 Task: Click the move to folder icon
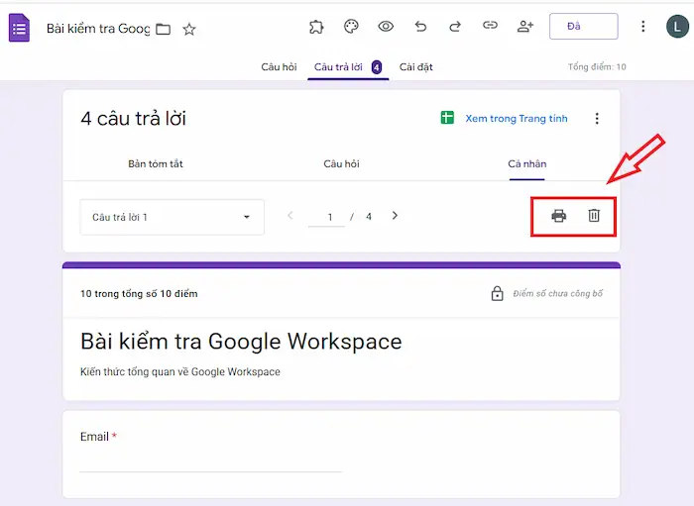pos(164,29)
